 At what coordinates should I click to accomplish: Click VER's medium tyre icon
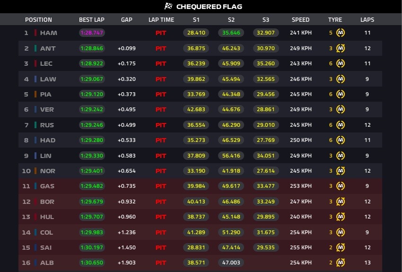[x=341, y=109]
